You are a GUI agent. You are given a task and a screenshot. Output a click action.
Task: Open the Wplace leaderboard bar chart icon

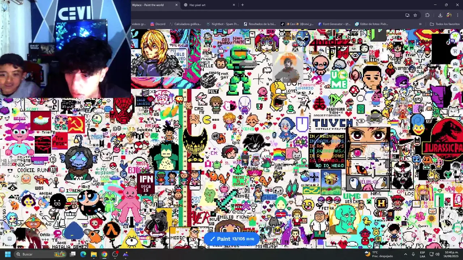click(455, 88)
